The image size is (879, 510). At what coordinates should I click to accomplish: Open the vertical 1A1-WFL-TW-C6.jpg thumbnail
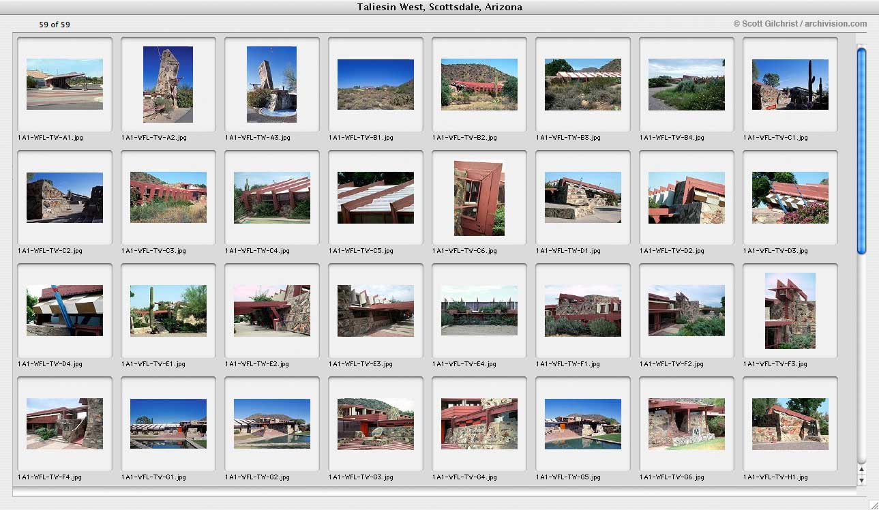click(479, 198)
